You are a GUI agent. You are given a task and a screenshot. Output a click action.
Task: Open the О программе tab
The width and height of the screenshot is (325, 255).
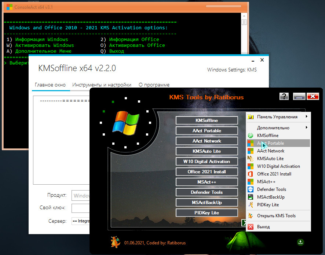click(x=154, y=85)
